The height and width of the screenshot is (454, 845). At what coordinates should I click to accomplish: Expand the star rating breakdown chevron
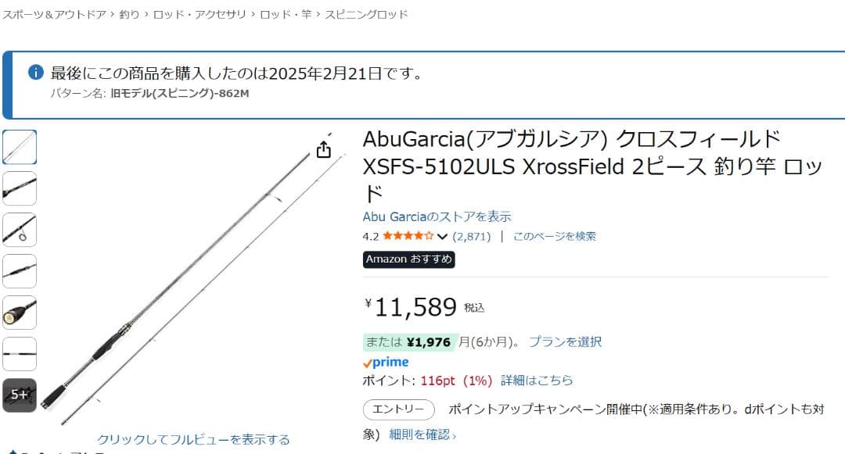click(440, 234)
